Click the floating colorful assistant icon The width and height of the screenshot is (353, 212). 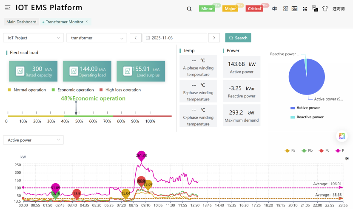tap(342, 136)
